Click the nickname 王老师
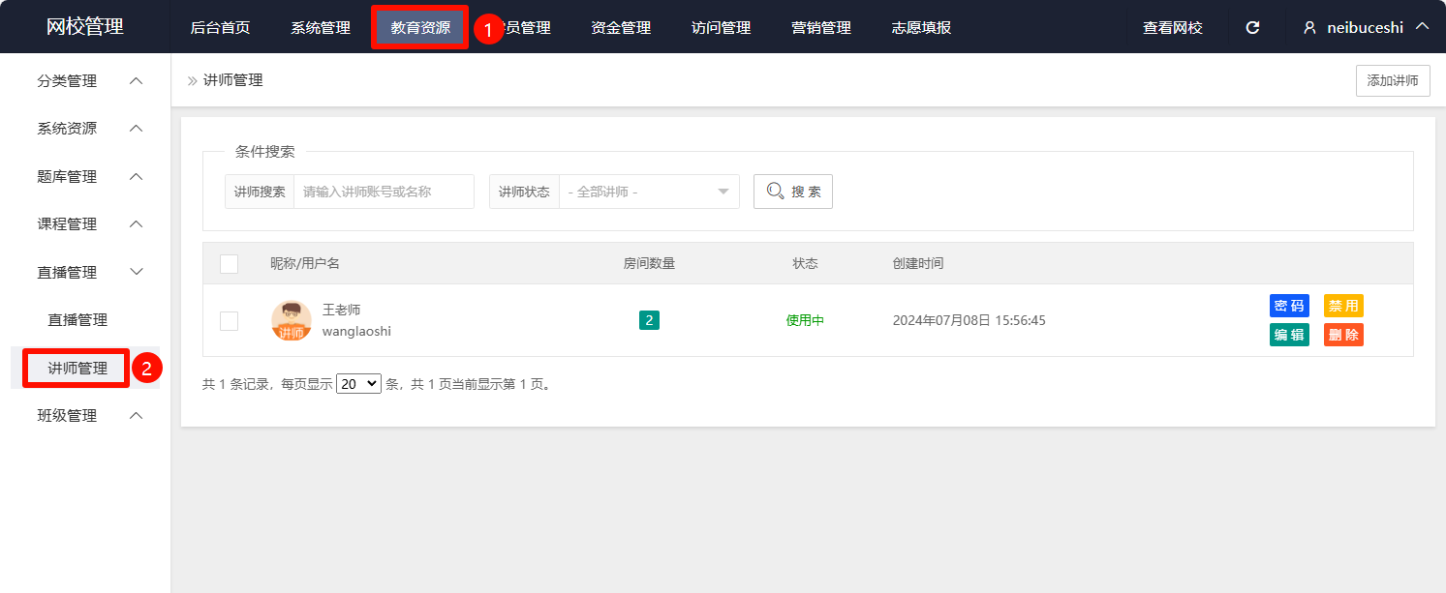Image resolution: width=1446 pixels, height=593 pixels. click(341, 310)
